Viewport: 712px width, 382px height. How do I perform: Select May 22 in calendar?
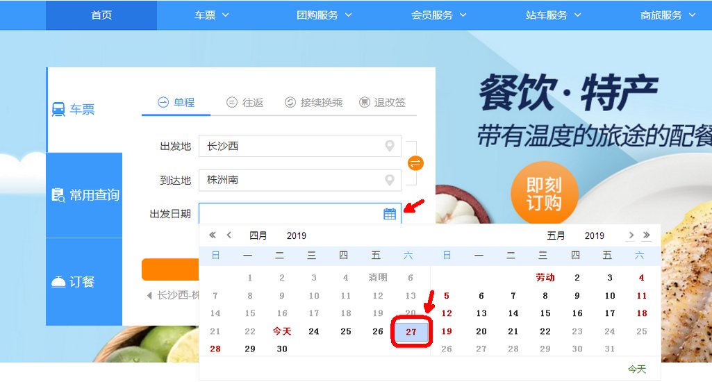click(x=545, y=331)
